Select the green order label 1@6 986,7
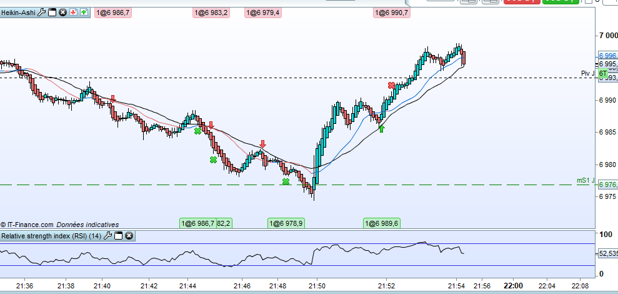 [x=197, y=224]
